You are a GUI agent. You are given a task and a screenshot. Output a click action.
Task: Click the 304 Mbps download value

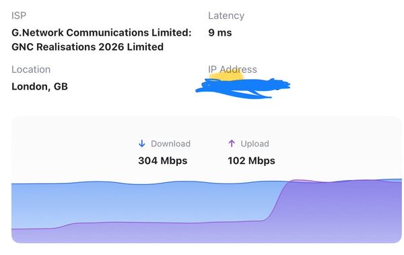coord(162,161)
